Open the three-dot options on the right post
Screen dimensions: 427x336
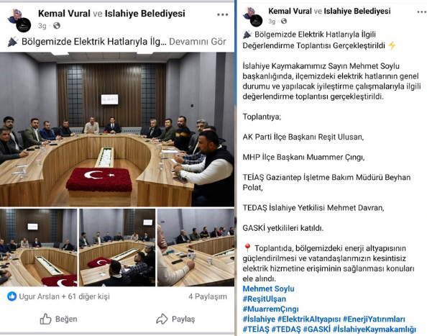pyautogui.click(x=422, y=12)
